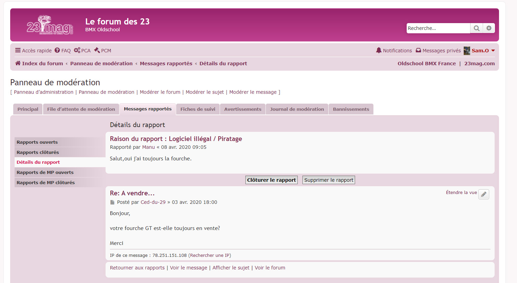The image size is (517, 283).
Task: Open the Ced-du-29 poster profile link
Action: (x=153, y=202)
